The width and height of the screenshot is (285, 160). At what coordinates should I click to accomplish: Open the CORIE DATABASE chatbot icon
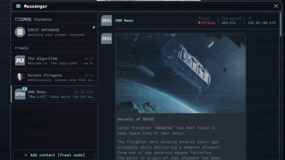click(x=20, y=32)
